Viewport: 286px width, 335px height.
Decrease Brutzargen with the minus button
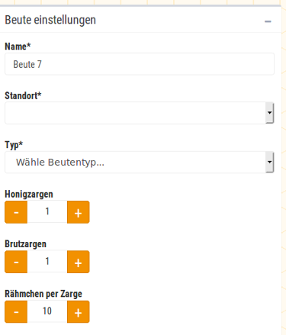(x=16, y=262)
